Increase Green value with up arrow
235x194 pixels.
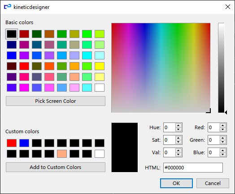(x=223, y=138)
